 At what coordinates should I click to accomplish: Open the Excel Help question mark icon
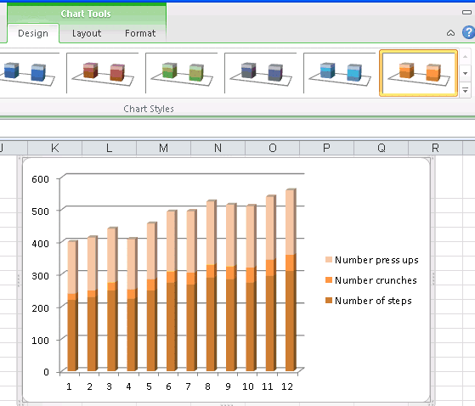coord(469,32)
